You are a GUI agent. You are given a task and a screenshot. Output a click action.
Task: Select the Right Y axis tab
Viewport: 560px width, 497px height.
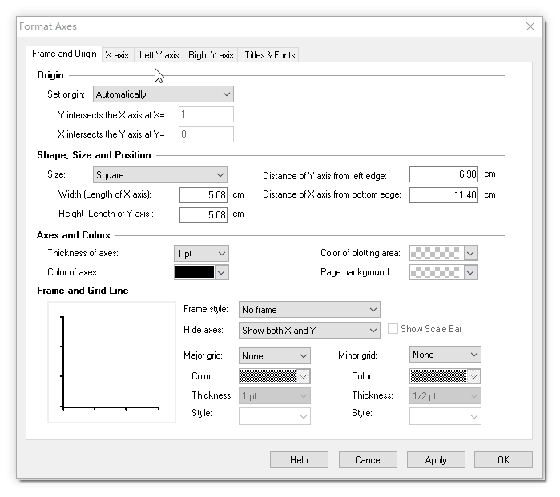tap(211, 55)
